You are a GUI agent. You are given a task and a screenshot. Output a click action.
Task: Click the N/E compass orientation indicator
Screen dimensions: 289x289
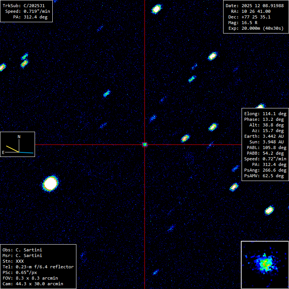18,144
